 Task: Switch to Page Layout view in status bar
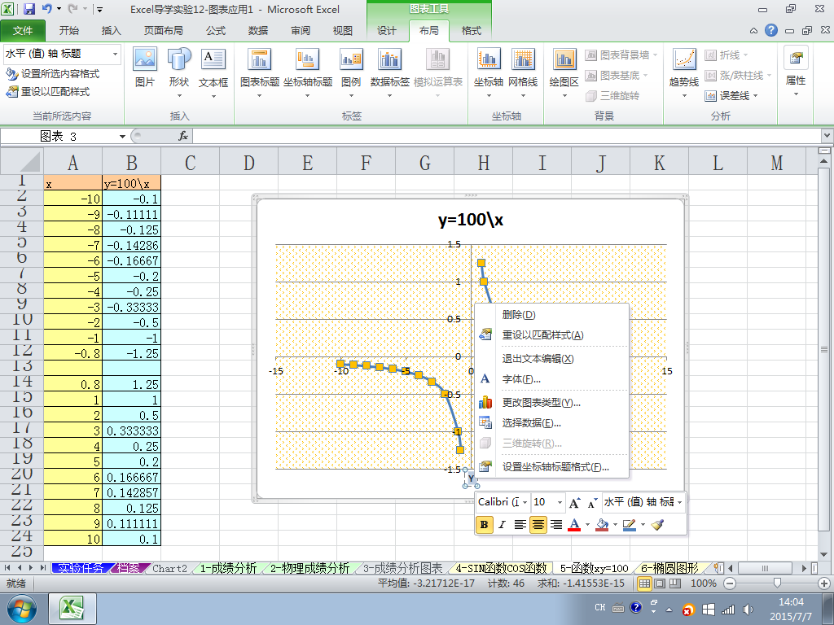(x=660, y=583)
